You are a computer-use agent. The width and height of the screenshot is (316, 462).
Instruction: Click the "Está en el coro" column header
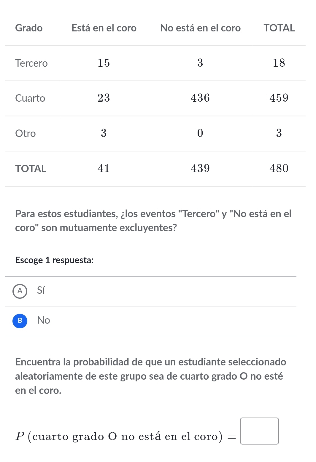104,28
